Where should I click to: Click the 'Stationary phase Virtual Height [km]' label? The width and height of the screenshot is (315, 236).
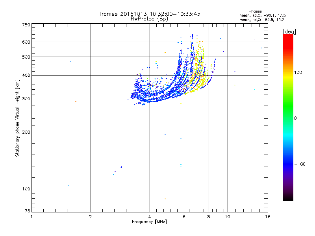coord(17,118)
